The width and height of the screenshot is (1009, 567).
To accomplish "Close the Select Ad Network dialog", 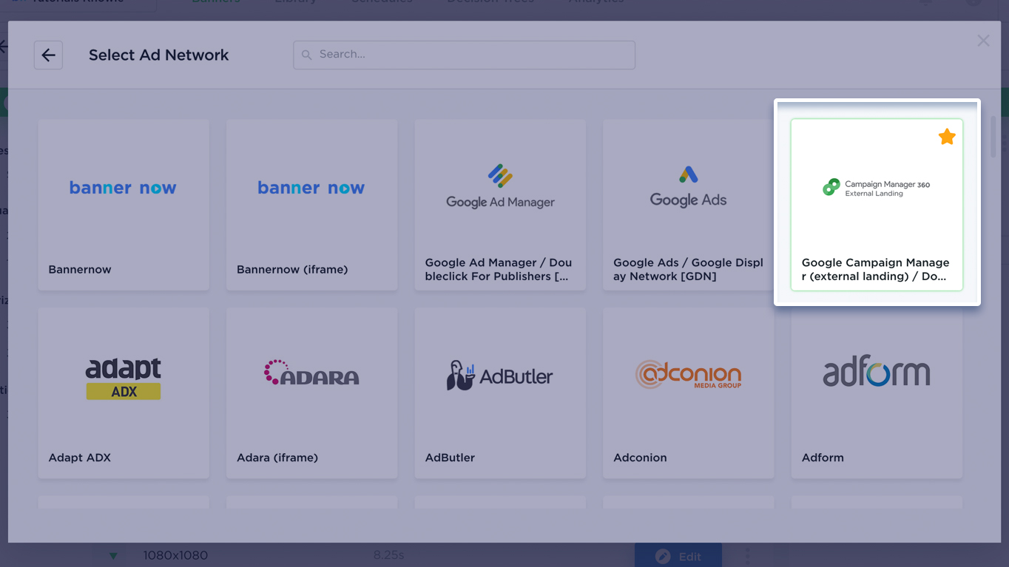I will point(983,41).
